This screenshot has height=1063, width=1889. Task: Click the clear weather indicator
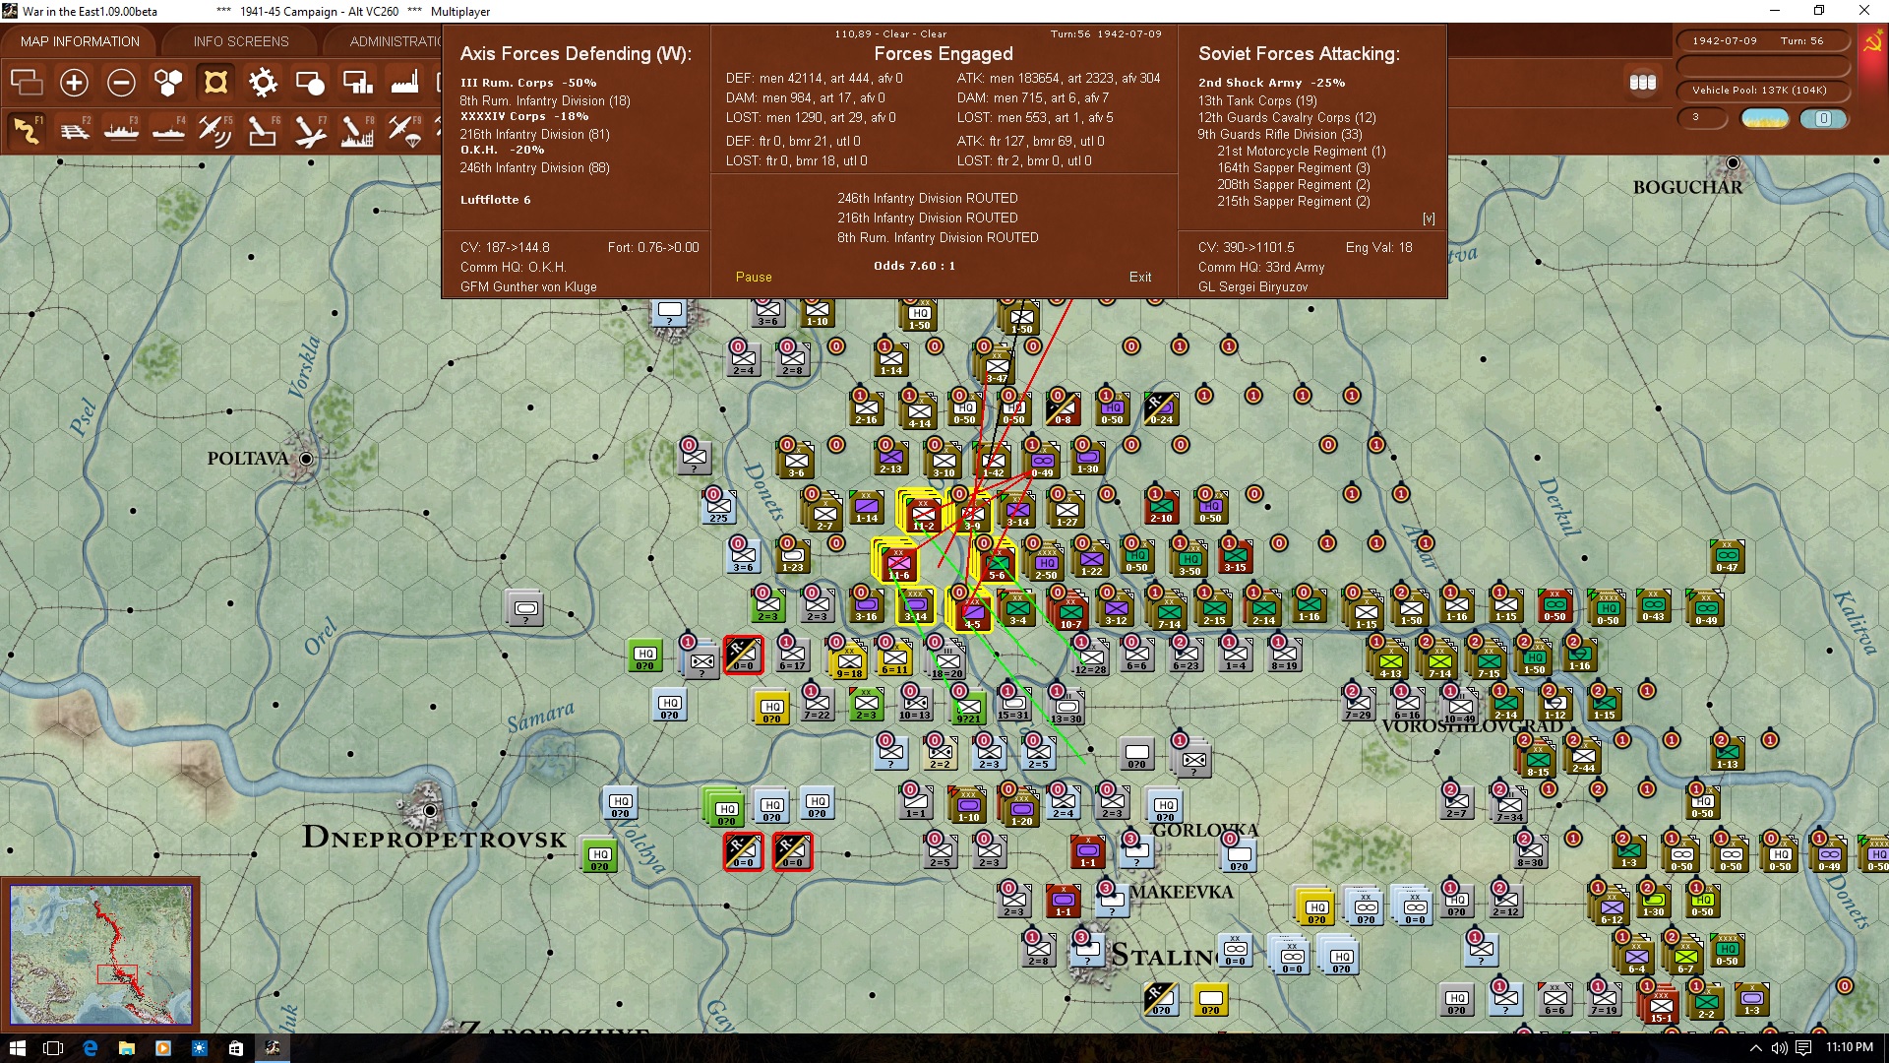tap(1765, 119)
